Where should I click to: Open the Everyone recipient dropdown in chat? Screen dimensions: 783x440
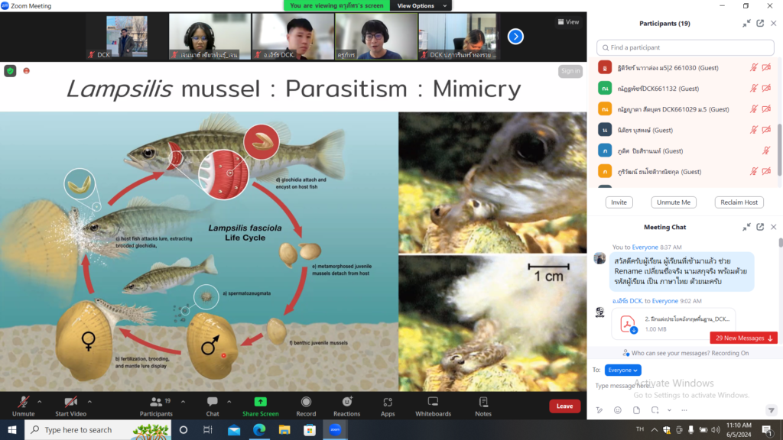(x=622, y=370)
